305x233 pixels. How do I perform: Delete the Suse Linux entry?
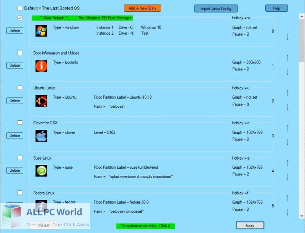(15, 170)
